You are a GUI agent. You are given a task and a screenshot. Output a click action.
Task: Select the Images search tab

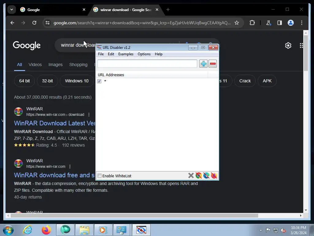[x=56, y=65]
